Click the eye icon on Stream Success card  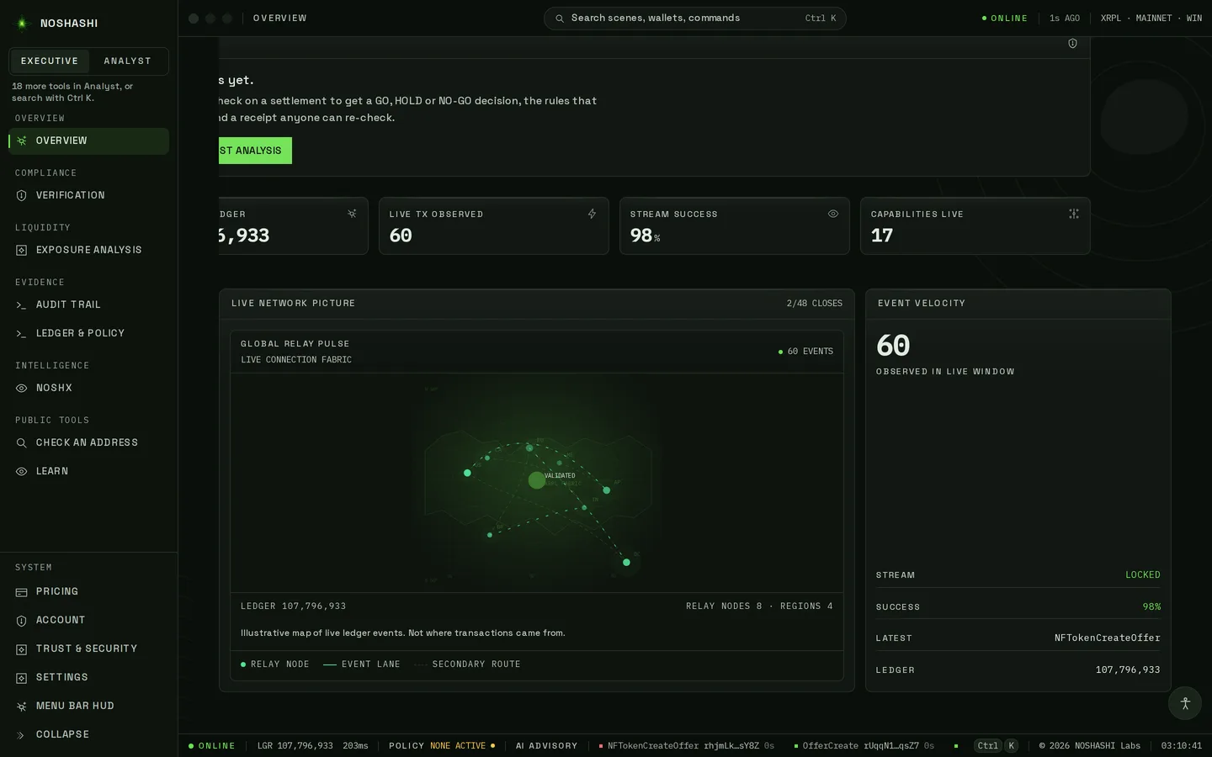[x=833, y=214]
